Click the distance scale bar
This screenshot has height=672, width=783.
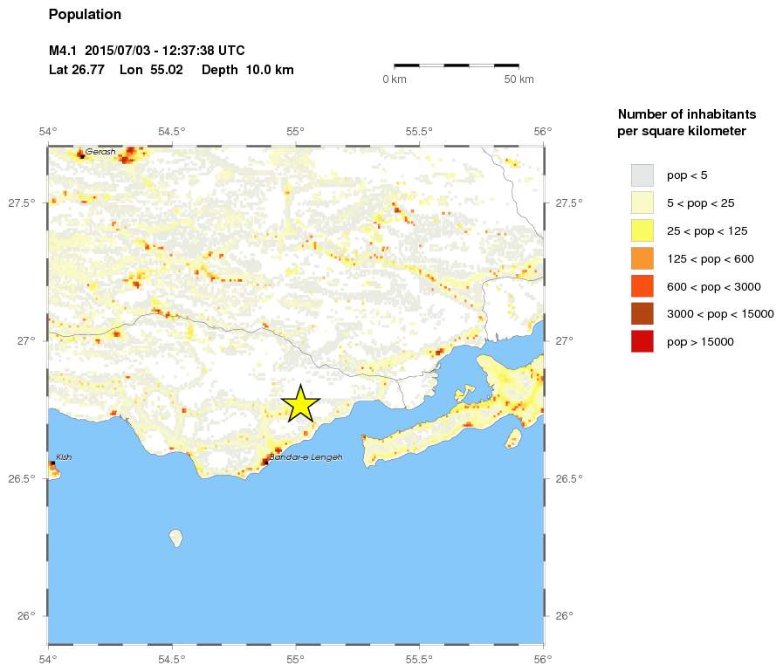pyautogui.click(x=457, y=65)
